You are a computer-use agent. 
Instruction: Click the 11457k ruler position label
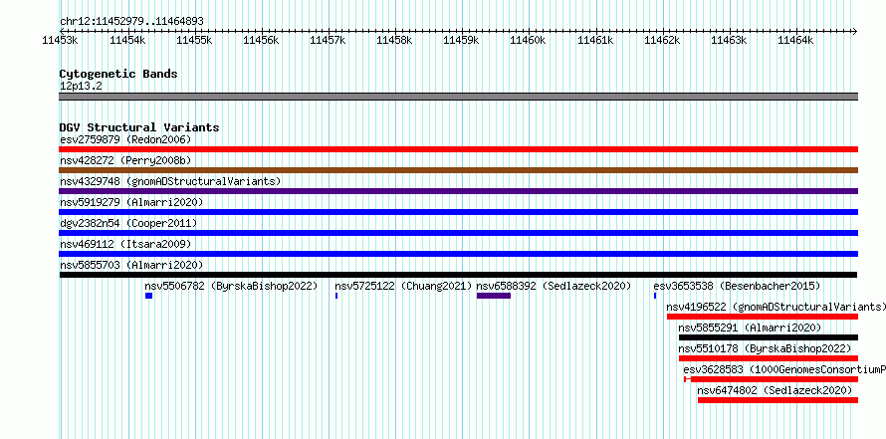328,40
